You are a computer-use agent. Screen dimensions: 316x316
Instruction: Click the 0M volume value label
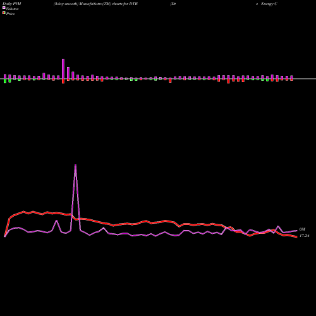[302, 229]
